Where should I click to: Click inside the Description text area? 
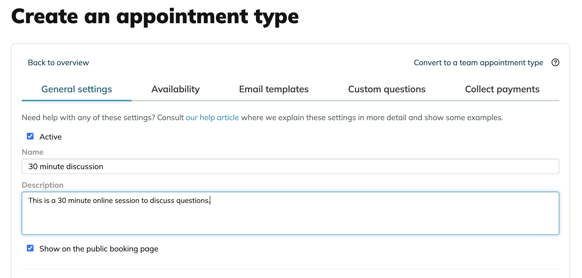pyautogui.click(x=290, y=213)
